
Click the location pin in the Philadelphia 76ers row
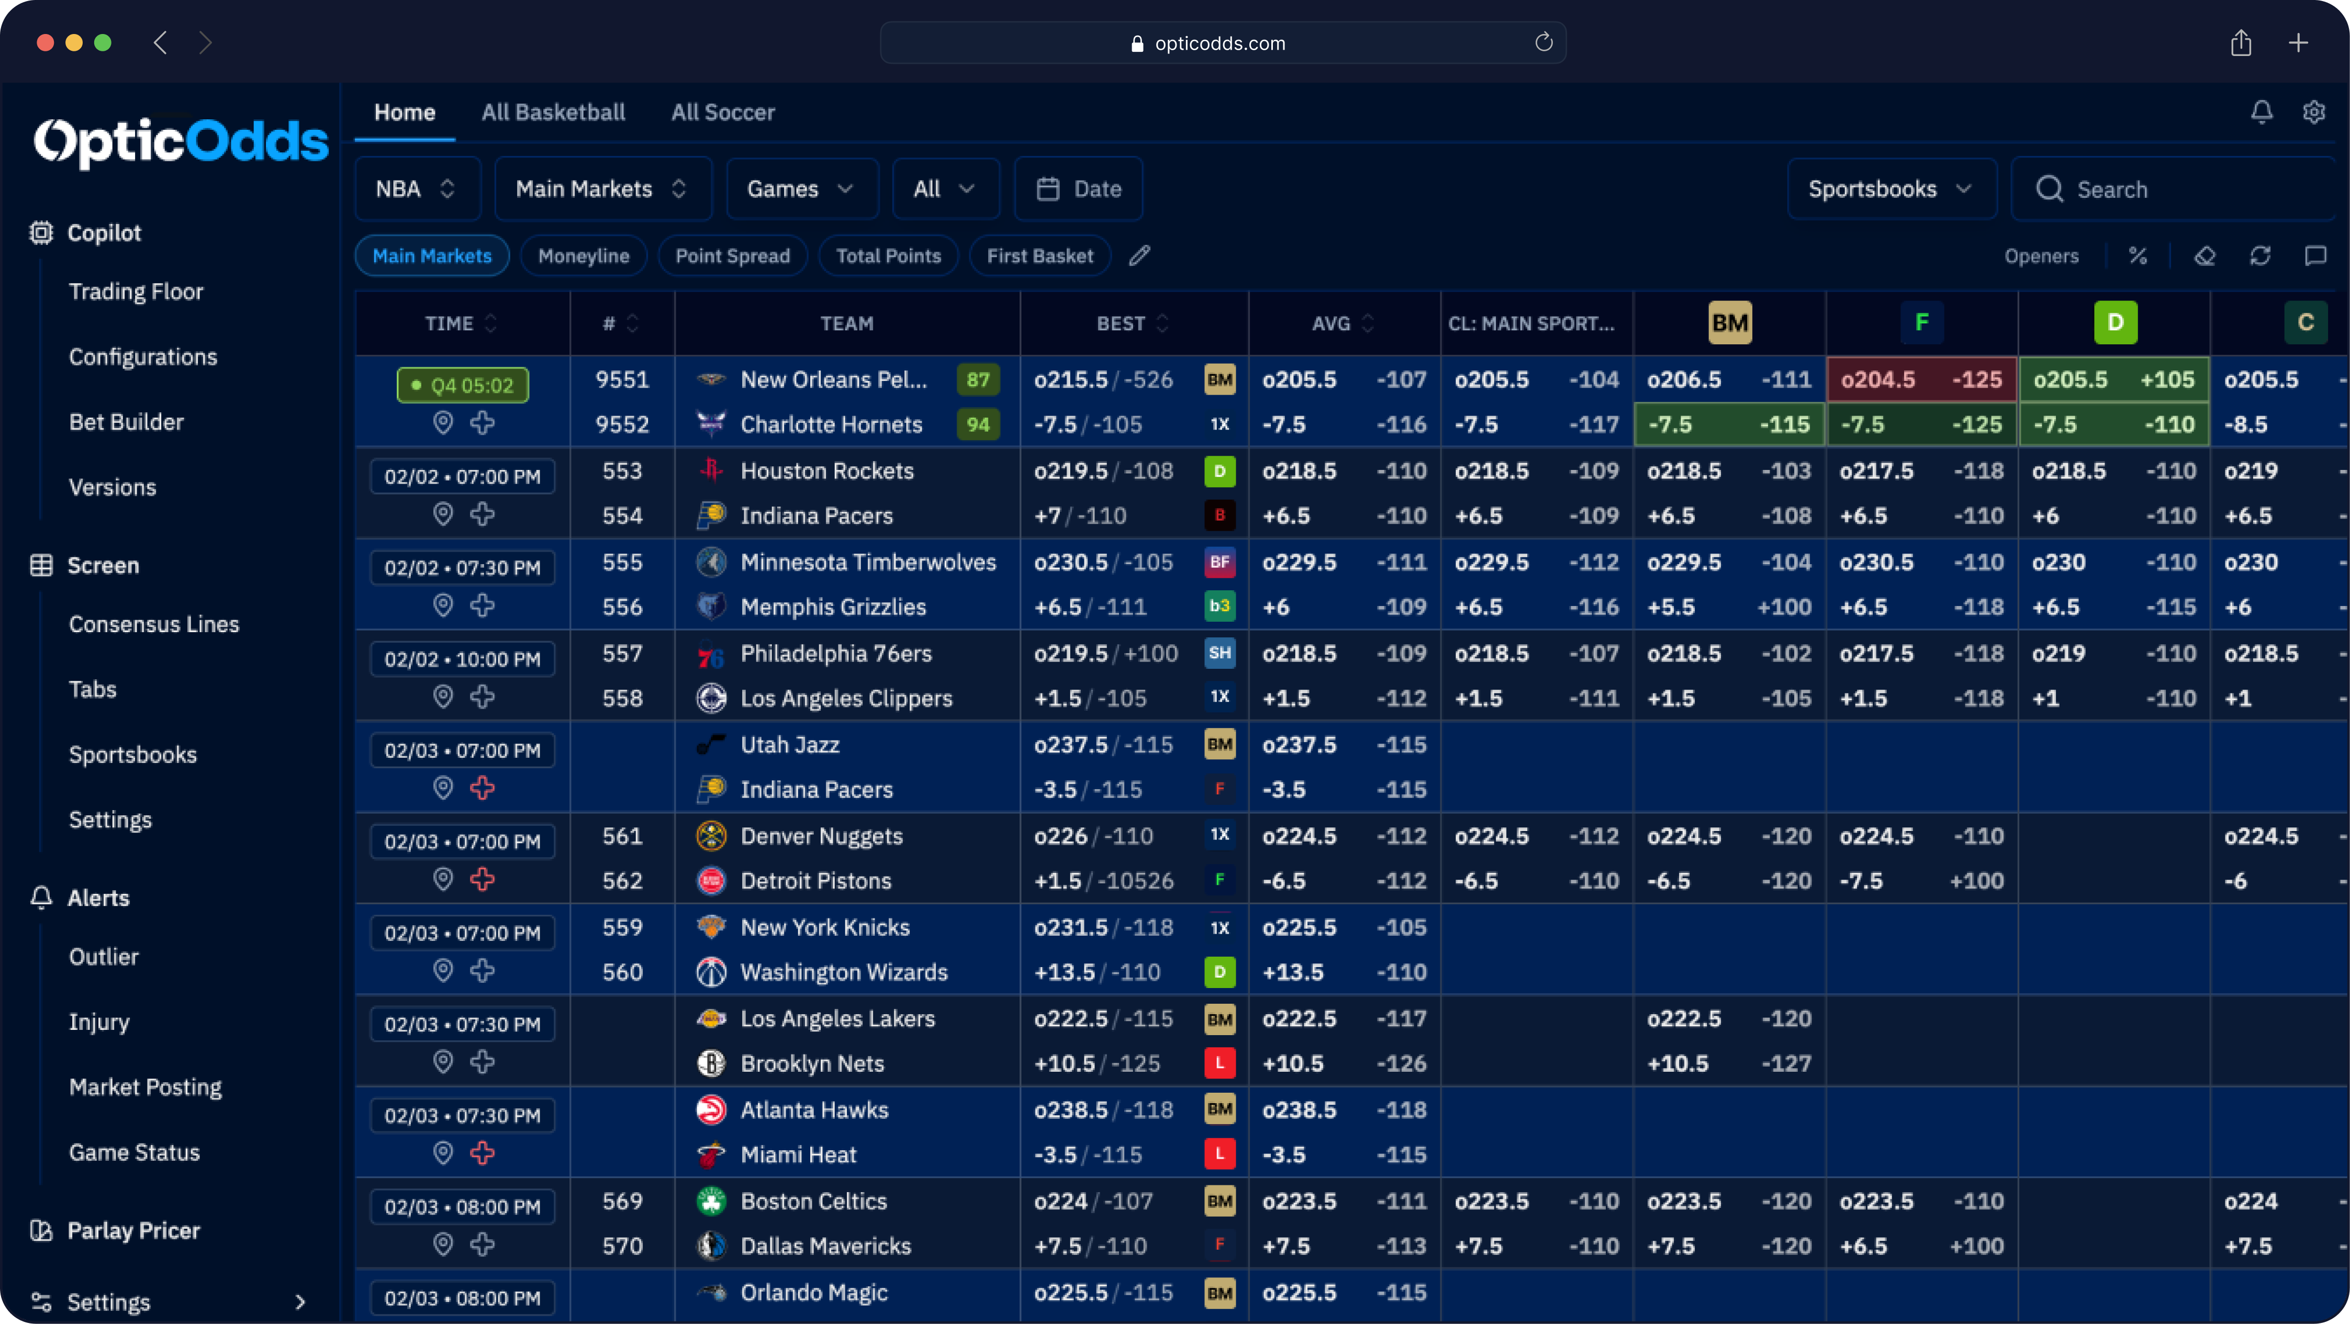(442, 697)
